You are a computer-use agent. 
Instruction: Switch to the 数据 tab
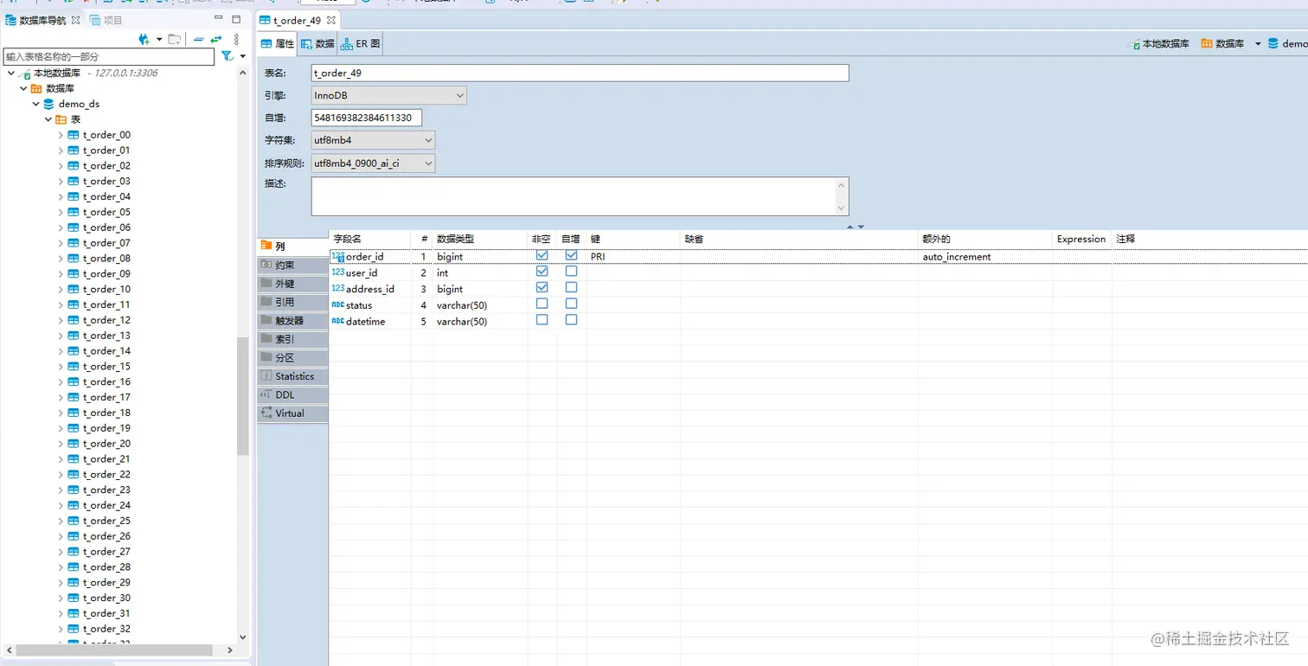click(x=317, y=43)
